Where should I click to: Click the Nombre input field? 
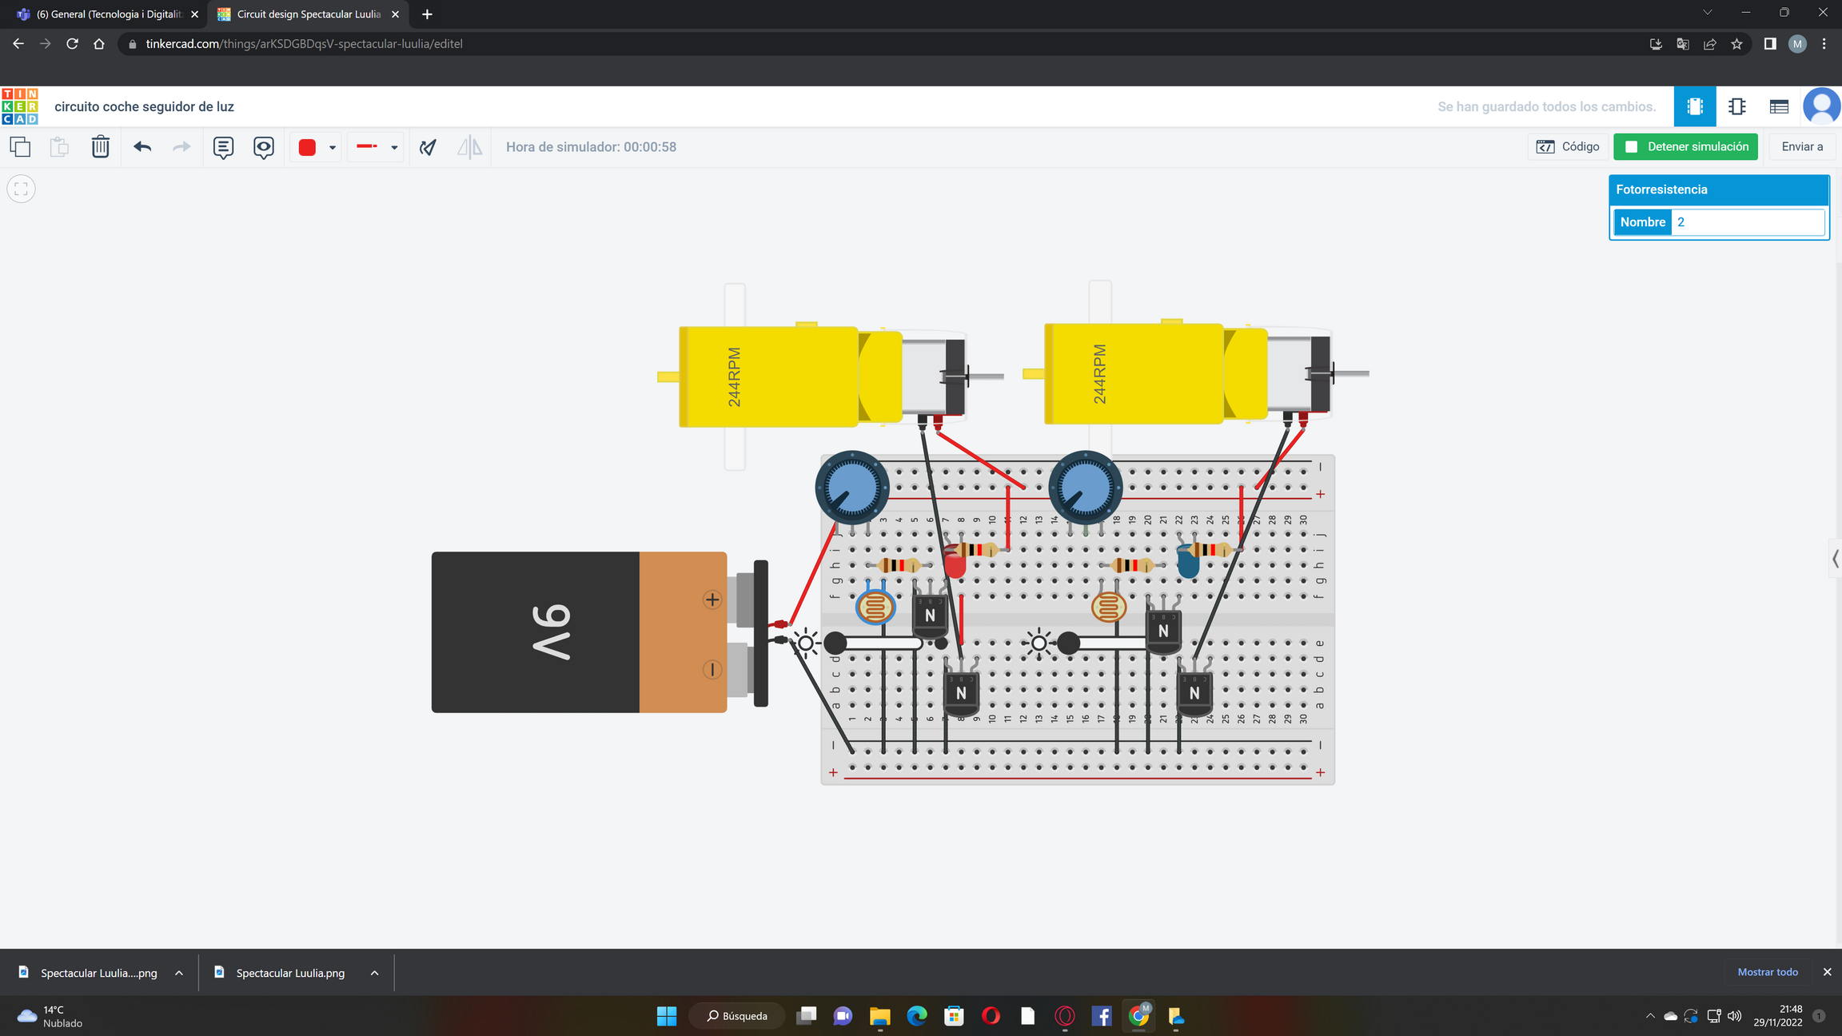(1748, 222)
